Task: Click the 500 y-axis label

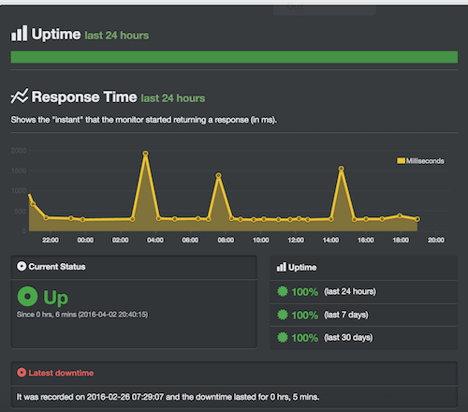Action: tap(20, 212)
